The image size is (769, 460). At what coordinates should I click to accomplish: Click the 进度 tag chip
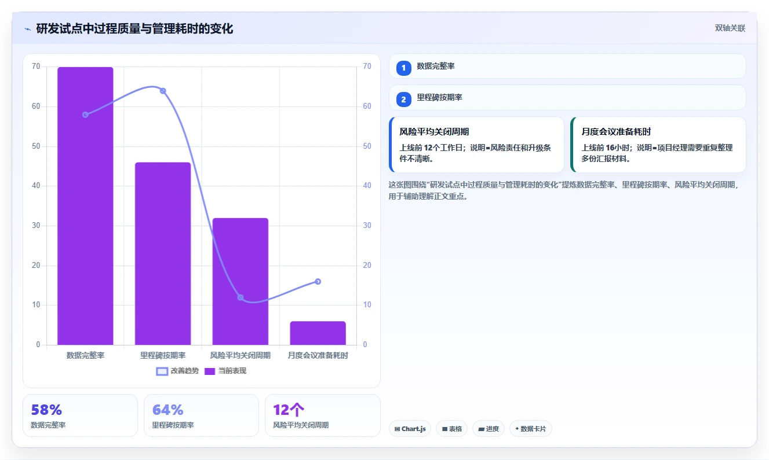coord(489,429)
